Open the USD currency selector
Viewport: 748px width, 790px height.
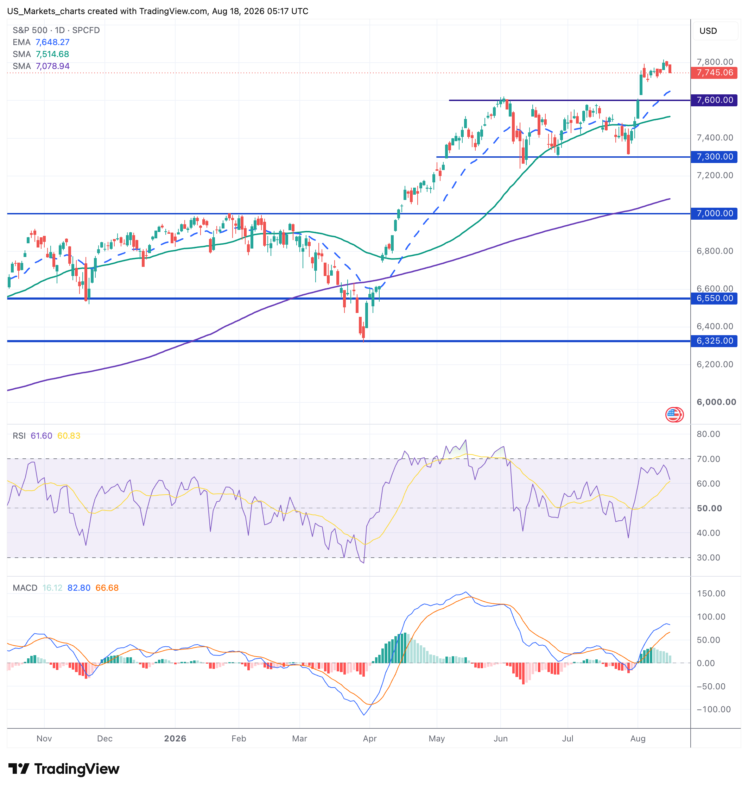click(x=716, y=31)
